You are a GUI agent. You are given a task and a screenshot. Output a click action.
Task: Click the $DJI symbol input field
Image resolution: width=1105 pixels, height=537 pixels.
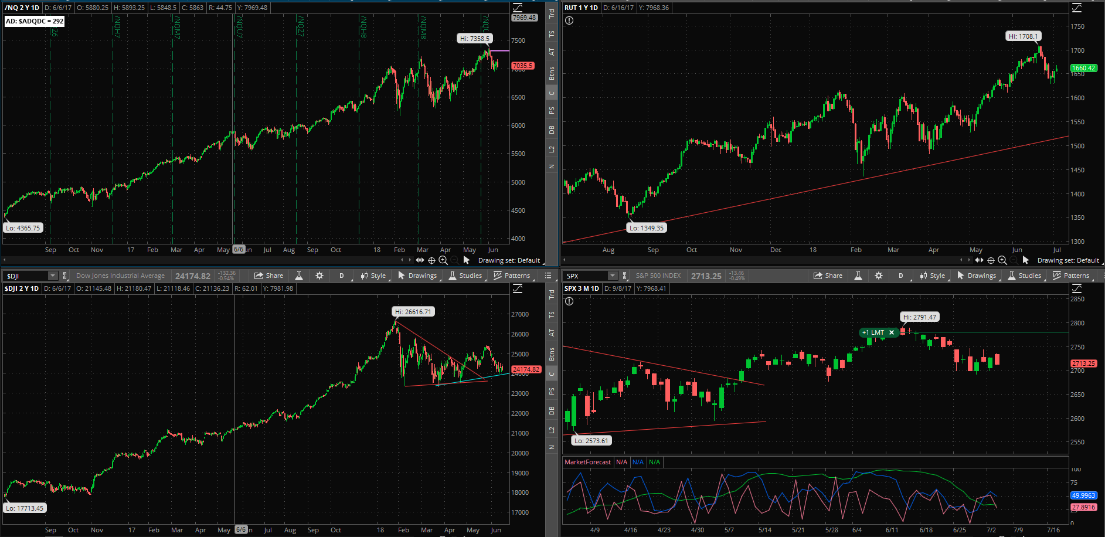click(26, 276)
